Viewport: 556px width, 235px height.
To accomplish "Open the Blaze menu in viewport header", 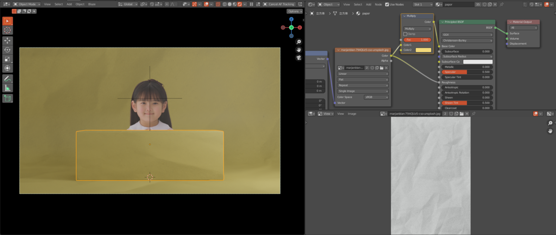I will click(92, 4).
